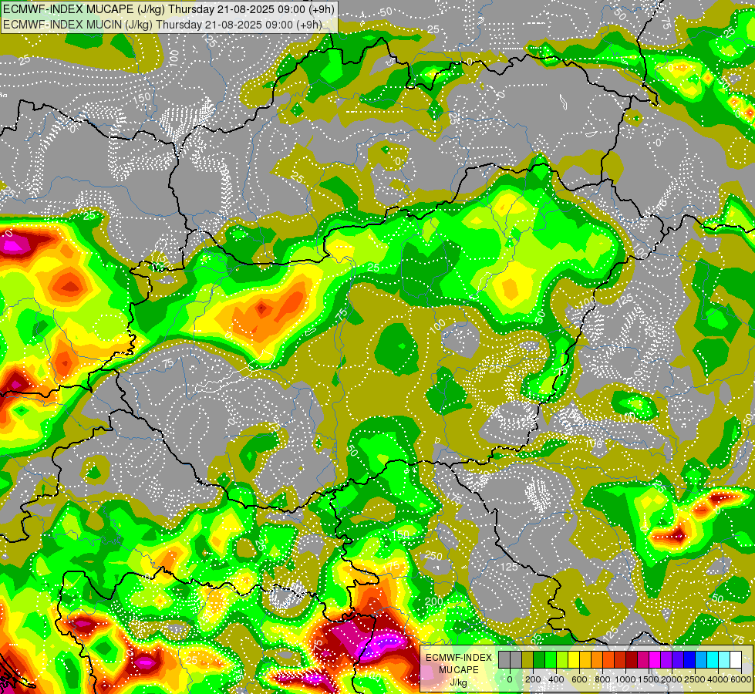Select the MUCIN title line at top
This screenshot has height=694, width=755.
point(162,24)
